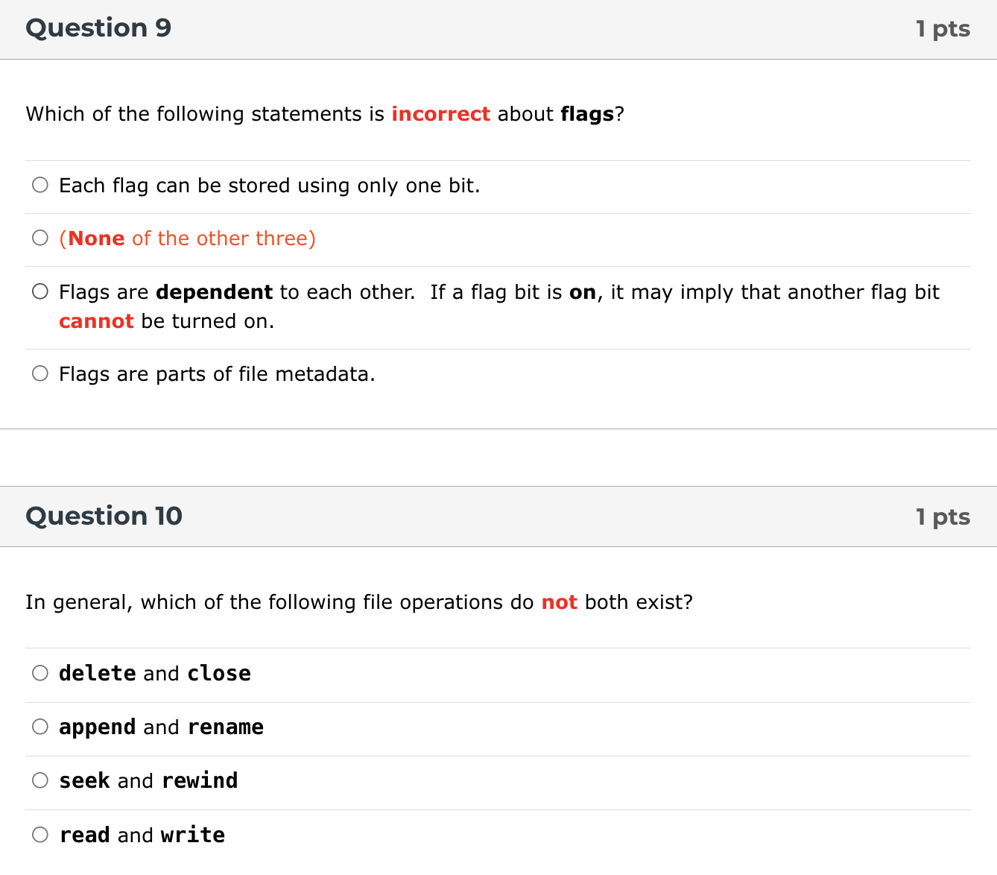This screenshot has height=875, width=997.
Task: Click the "on" bolded word in third option
Action: 583,291
